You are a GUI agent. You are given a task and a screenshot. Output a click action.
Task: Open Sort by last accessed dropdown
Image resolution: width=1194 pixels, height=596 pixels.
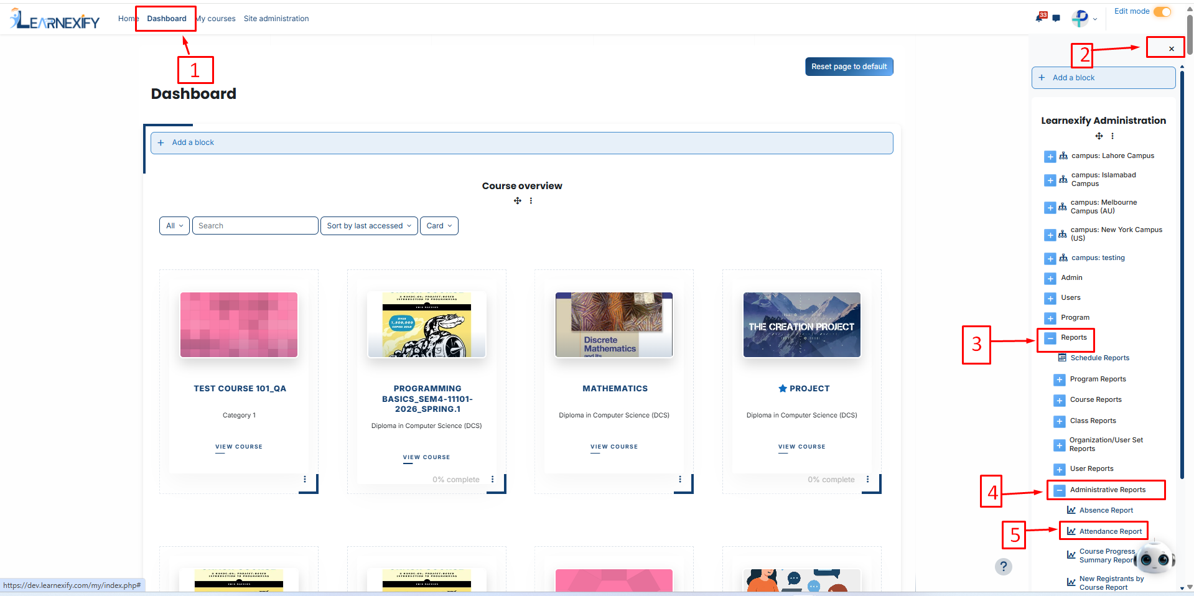[x=369, y=226]
